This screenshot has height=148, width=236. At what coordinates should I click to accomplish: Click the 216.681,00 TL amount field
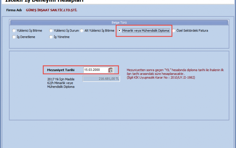[x=101, y=79]
